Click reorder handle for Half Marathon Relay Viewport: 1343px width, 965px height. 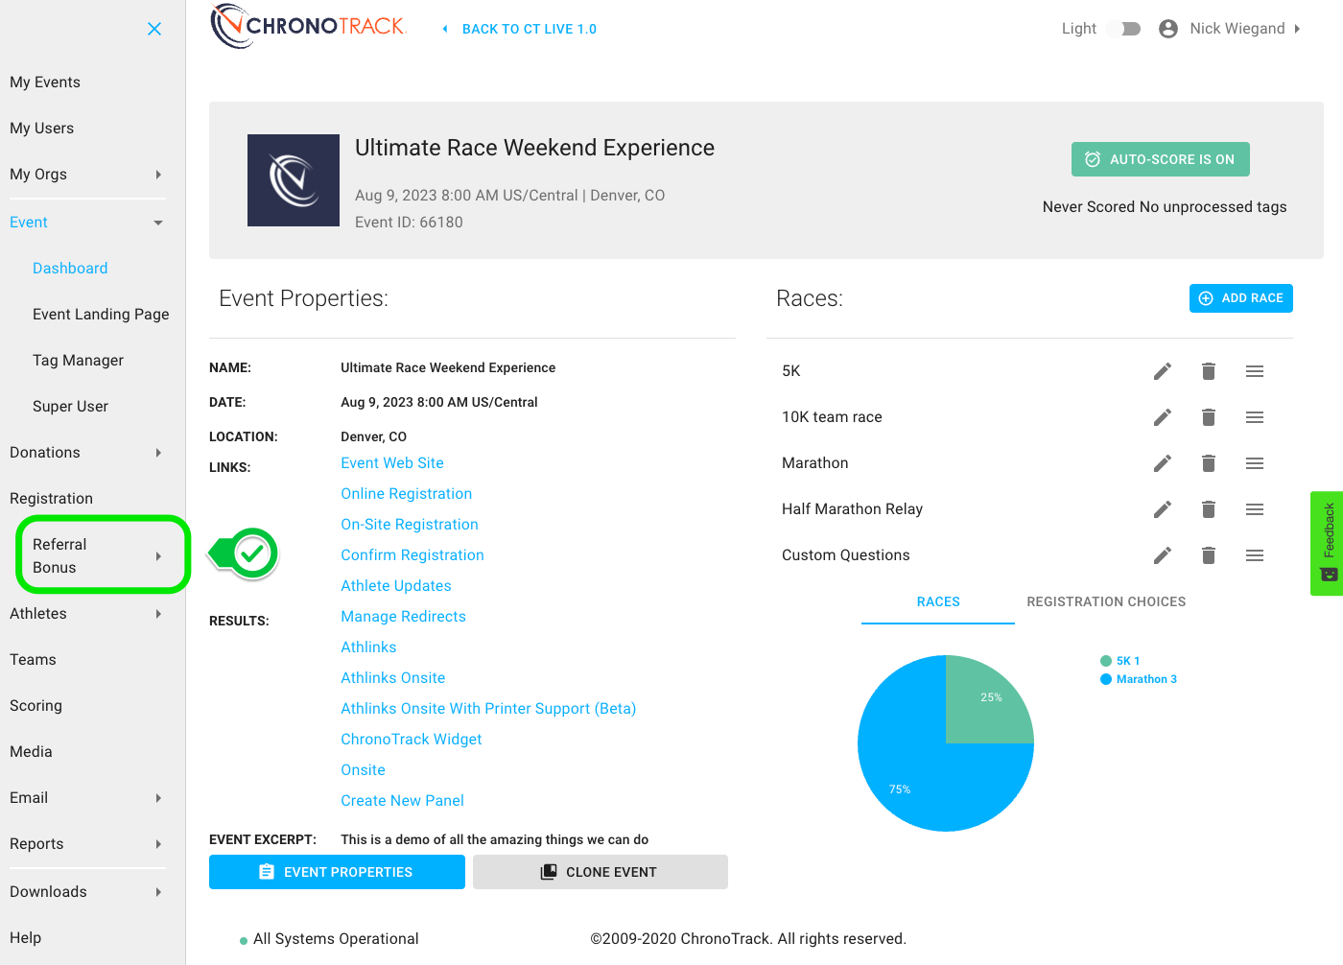click(1255, 509)
